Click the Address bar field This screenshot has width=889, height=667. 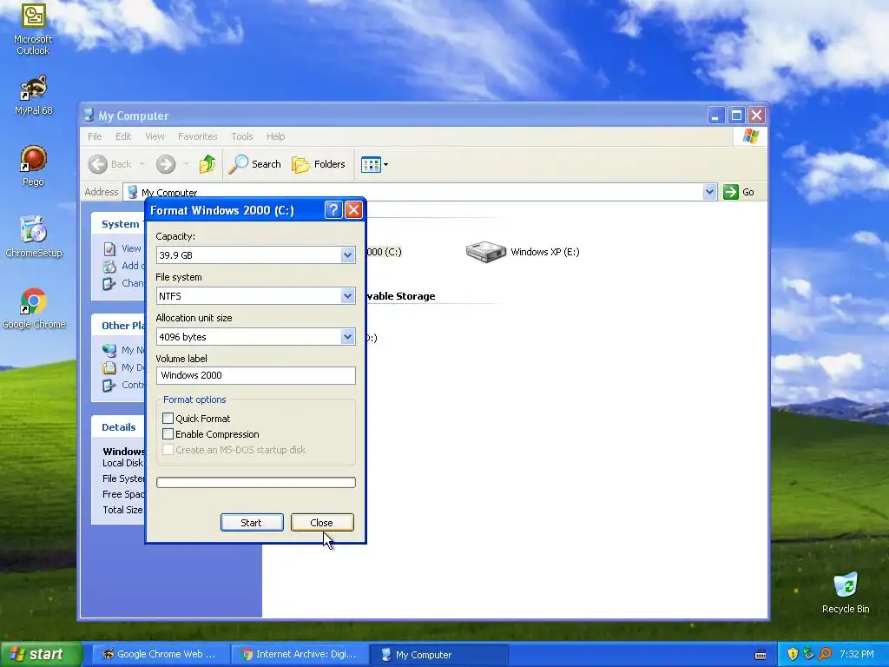[420, 192]
